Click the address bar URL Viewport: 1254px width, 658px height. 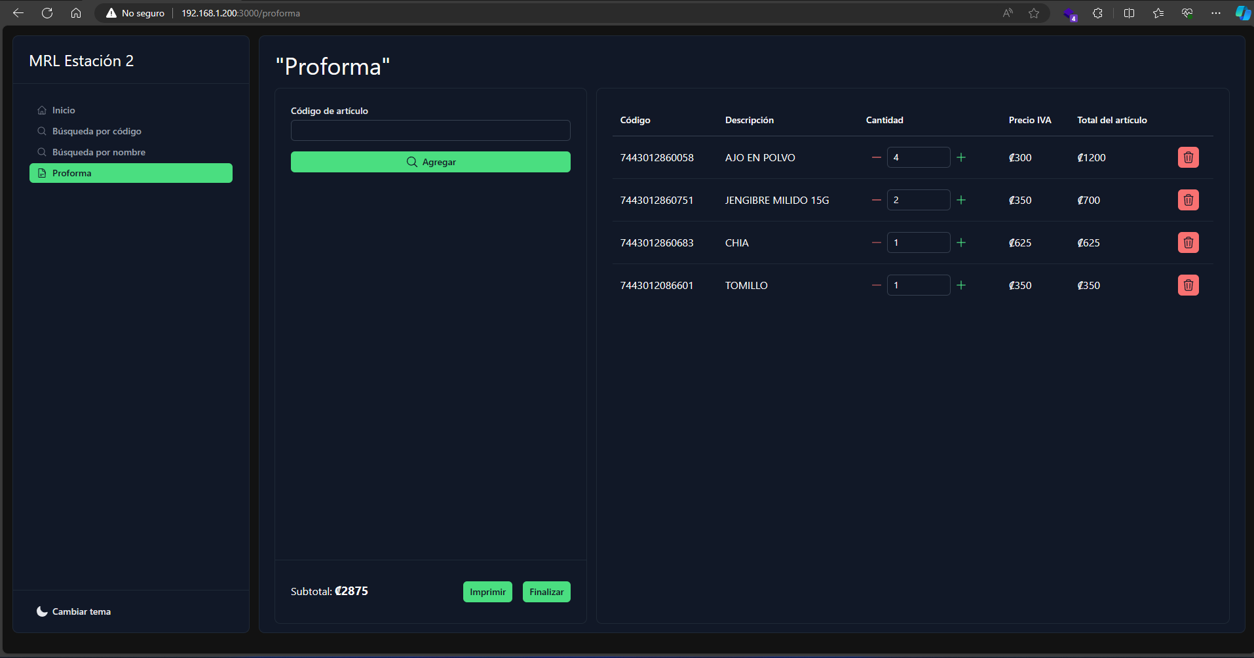coord(241,13)
